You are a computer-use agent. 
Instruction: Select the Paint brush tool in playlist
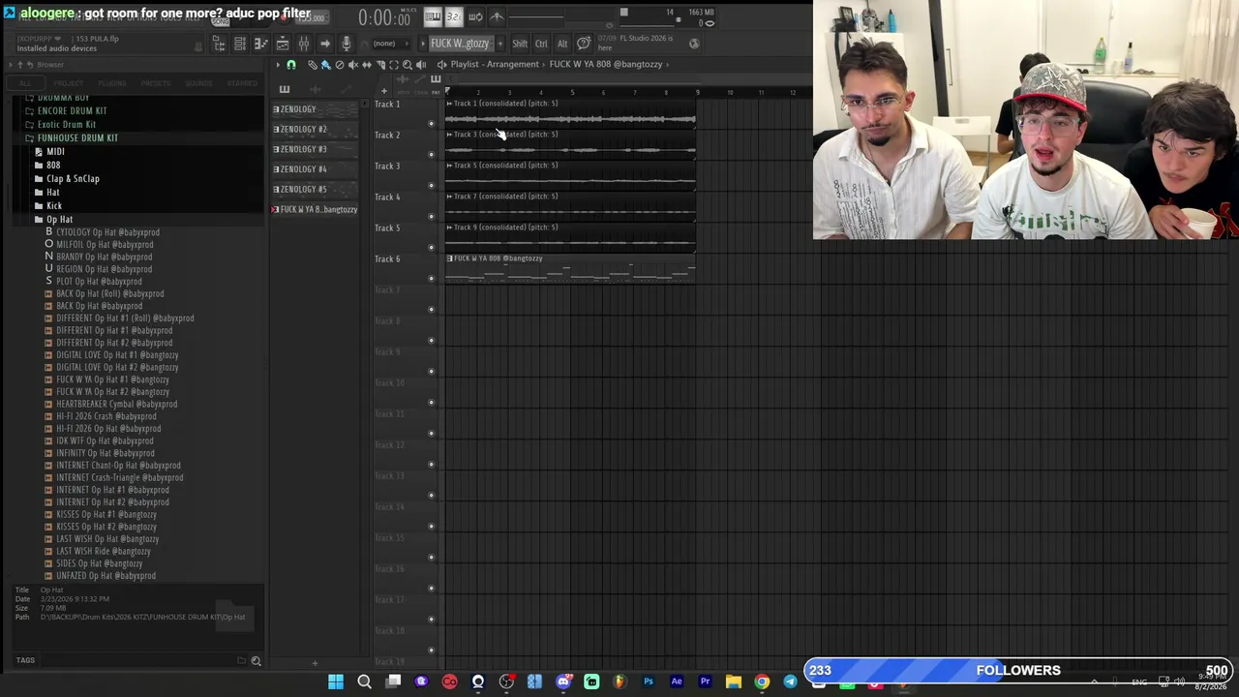pos(325,65)
